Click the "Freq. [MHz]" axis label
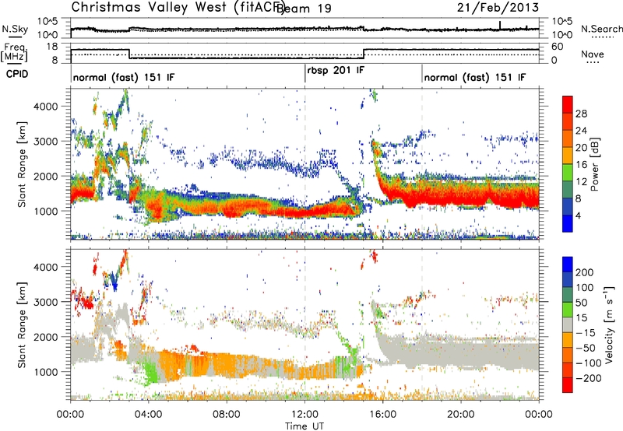Viewport: 623px width, 431px height. [x=15, y=53]
